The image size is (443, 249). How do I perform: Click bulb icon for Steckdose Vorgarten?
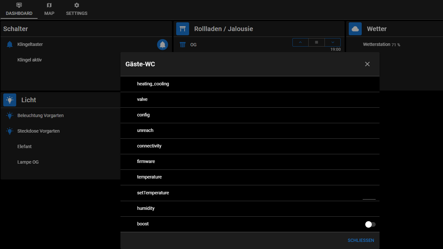coord(10,131)
